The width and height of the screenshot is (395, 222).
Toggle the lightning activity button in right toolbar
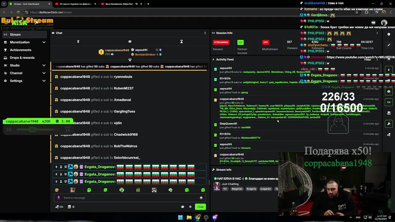click(x=389, y=70)
